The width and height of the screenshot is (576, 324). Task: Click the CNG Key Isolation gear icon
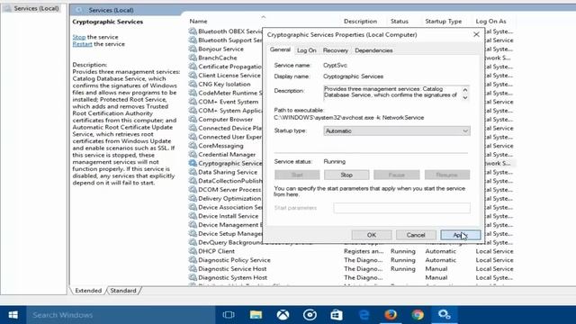(x=193, y=84)
